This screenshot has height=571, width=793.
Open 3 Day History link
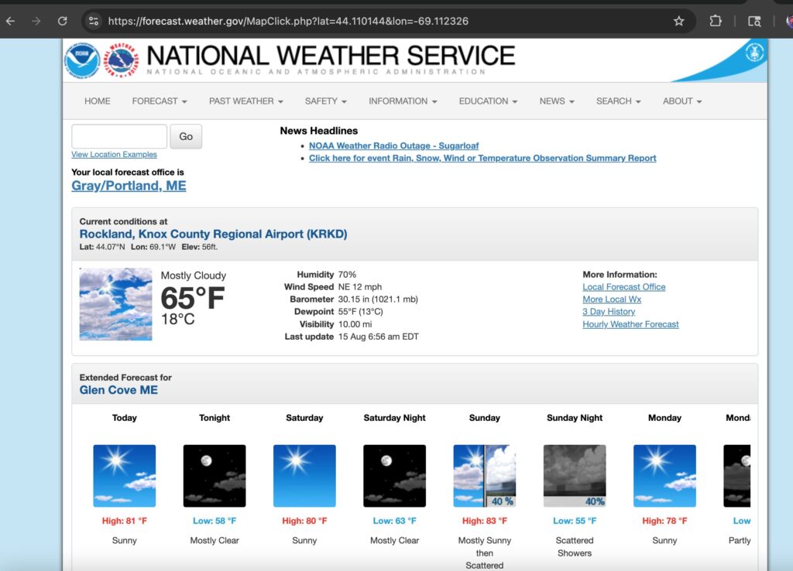click(609, 312)
